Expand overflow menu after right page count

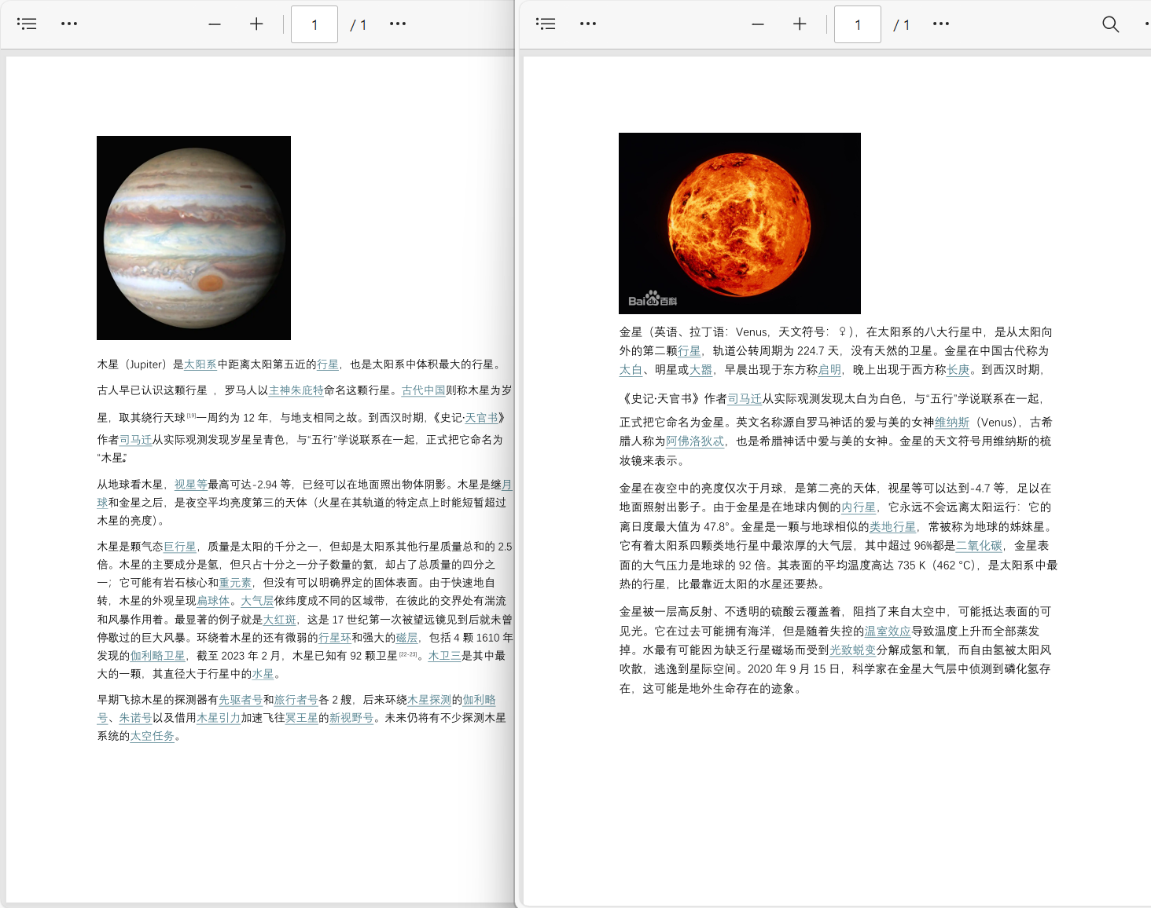tap(941, 24)
